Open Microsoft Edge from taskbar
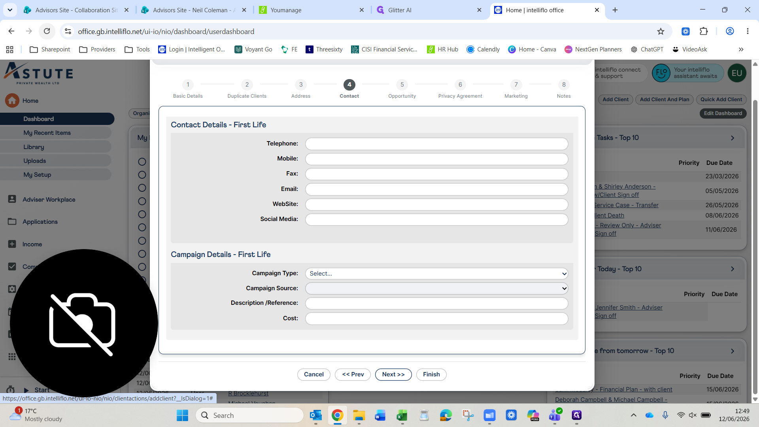759x427 pixels. [446, 415]
